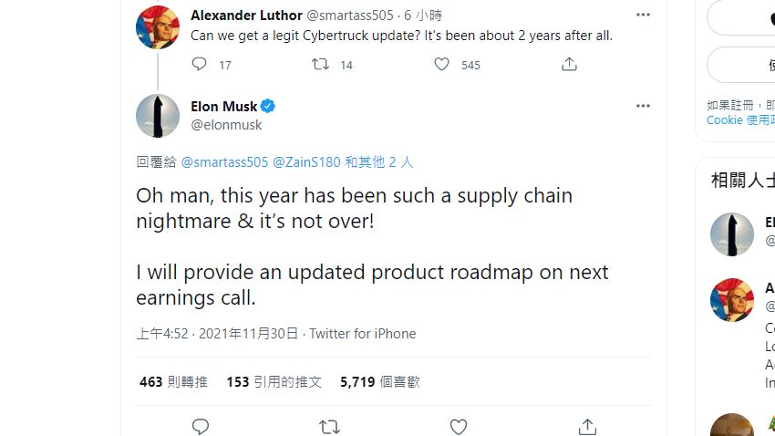The width and height of the screenshot is (775, 436).
Task: View the 153 quote tweets
Action: [274, 382]
